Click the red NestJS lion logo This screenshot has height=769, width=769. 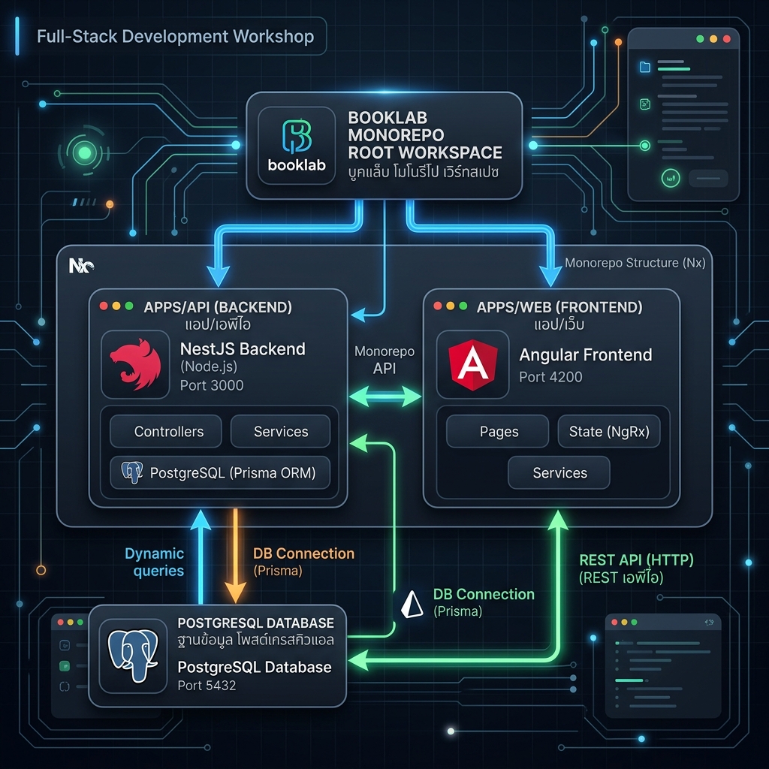135,364
